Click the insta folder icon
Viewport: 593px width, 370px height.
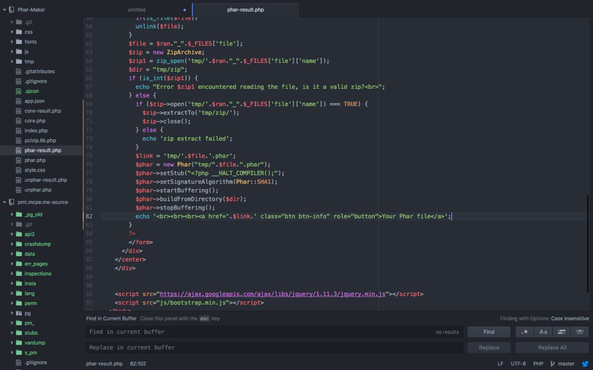click(19, 284)
